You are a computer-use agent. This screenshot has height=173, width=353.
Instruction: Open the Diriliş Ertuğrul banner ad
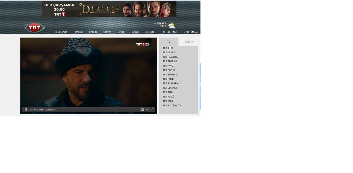[109, 9]
